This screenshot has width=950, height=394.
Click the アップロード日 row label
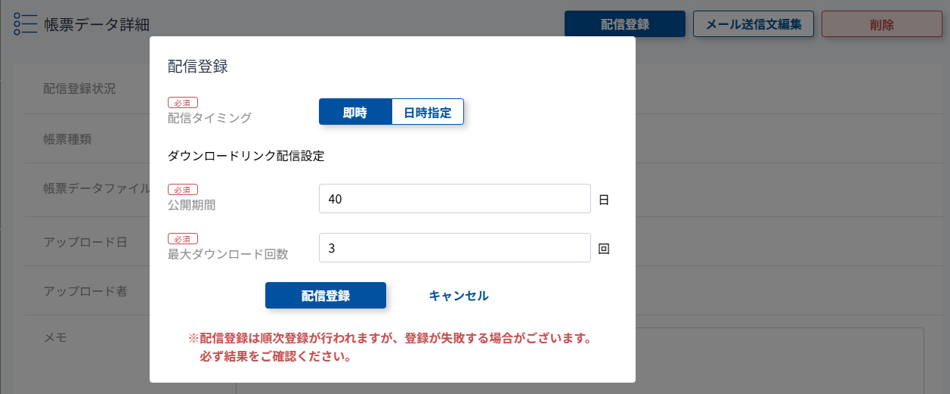pyautogui.click(x=84, y=242)
